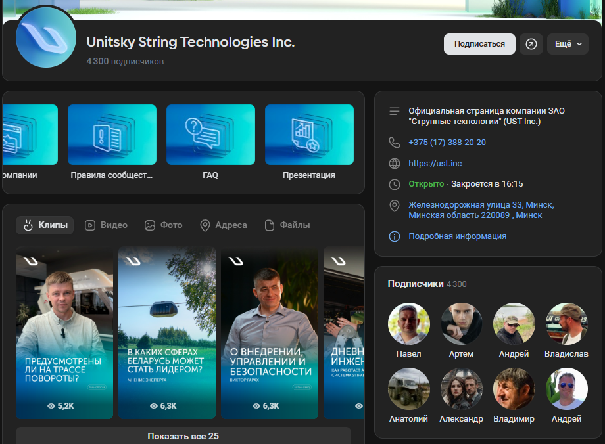605x444 pixels.
Task: Show all 25 clips
Action: pyautogui.click(x=183, y=436)
